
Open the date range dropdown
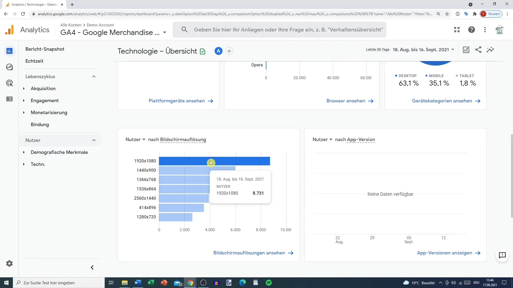423,50
